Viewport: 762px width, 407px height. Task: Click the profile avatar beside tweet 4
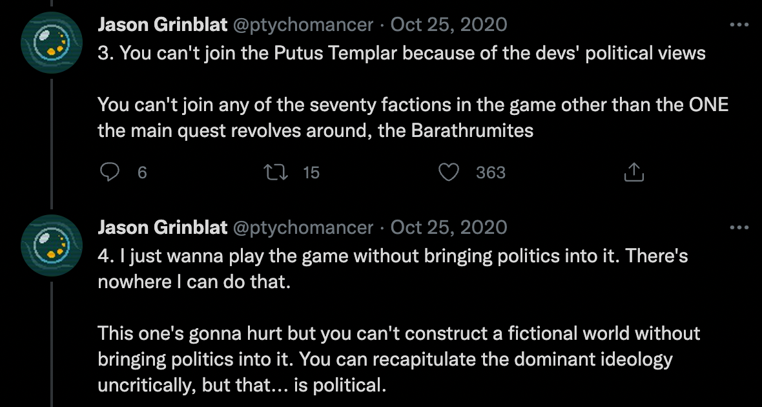click(50, 245)
